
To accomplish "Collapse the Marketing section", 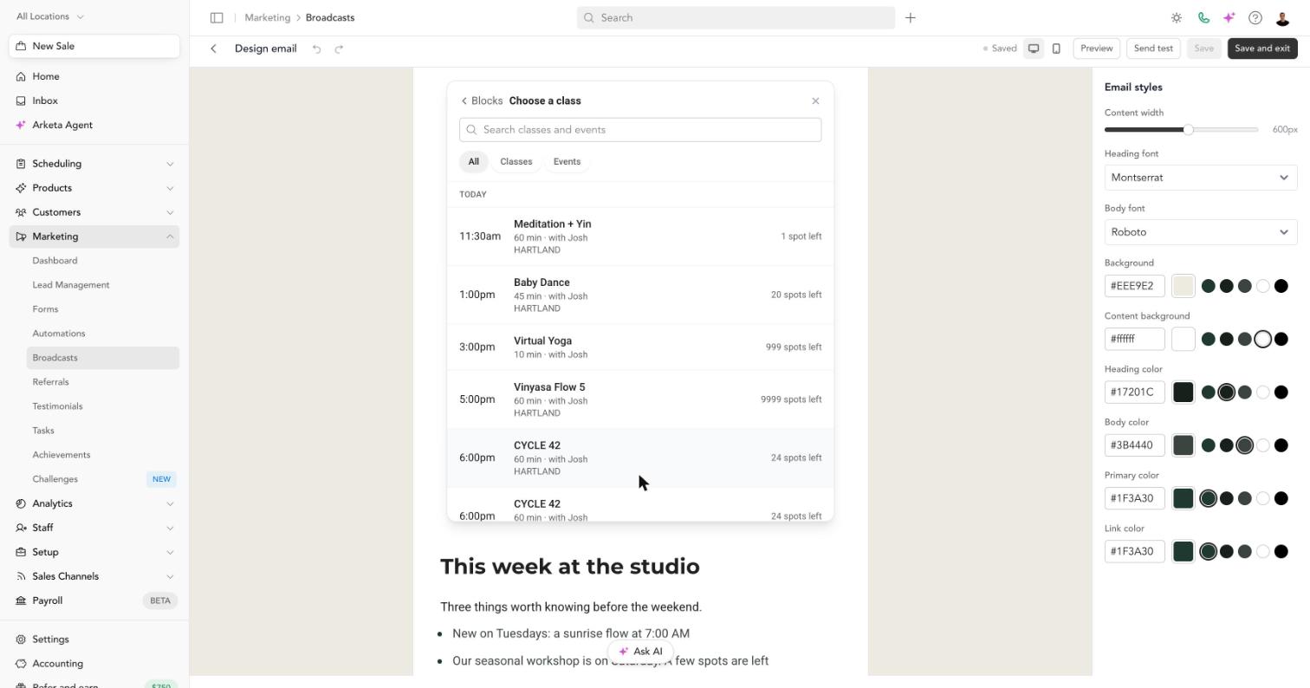I will pyautogui.click(x=94, y=237).
